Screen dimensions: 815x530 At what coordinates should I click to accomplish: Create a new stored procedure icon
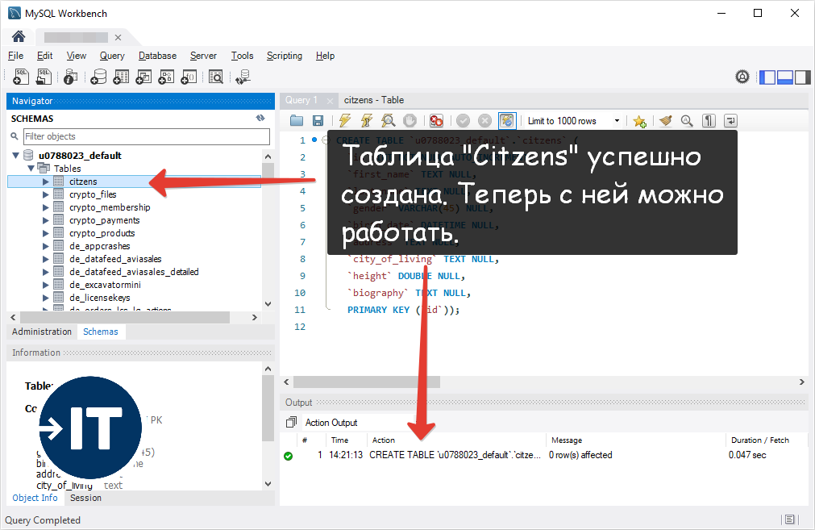point(166,77)
